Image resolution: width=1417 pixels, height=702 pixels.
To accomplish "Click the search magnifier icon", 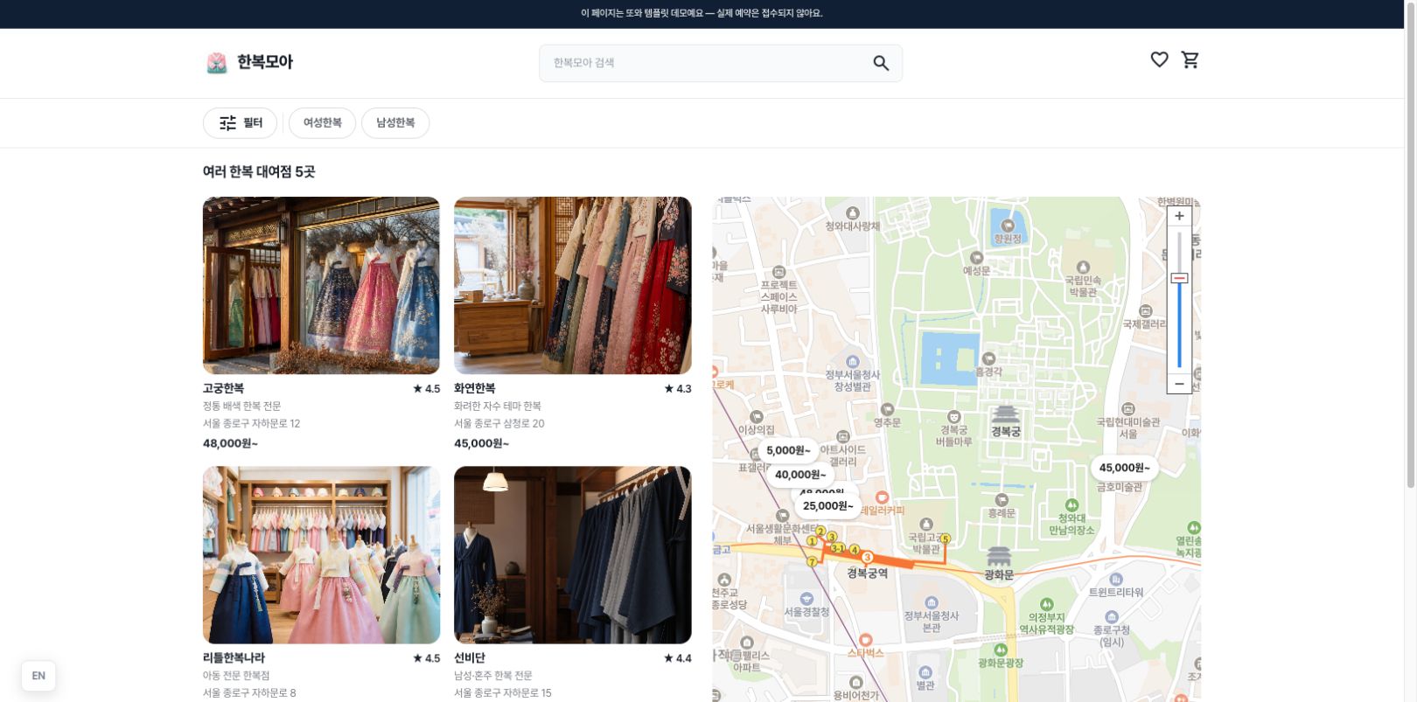I will (x=881, y=63).
